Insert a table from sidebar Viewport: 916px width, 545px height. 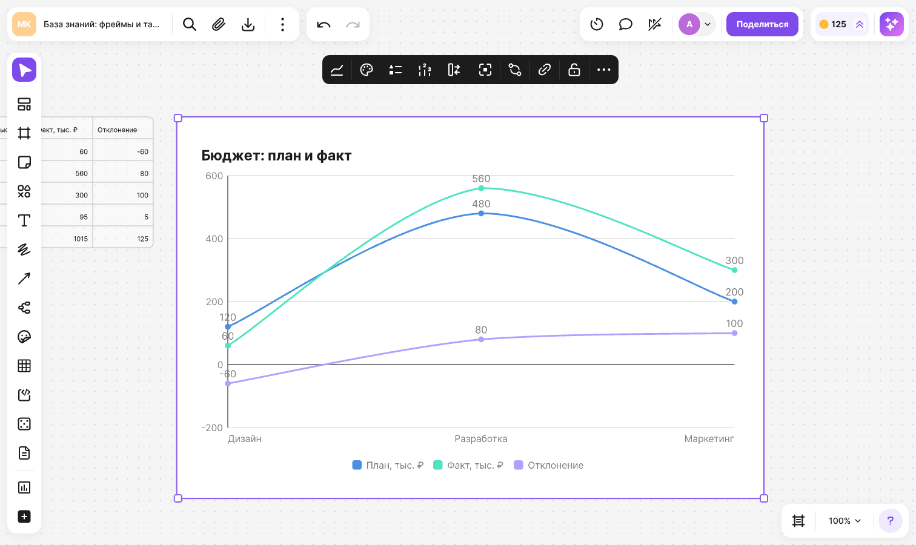pyautogui.click(x=24, y=366)
